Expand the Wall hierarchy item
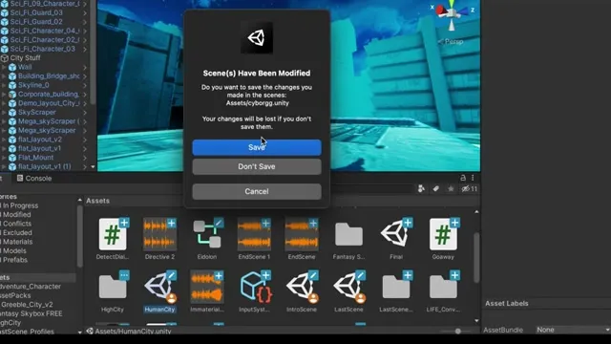Image resolution: width=611 pixels, height=344 pixels. [4, 67]
